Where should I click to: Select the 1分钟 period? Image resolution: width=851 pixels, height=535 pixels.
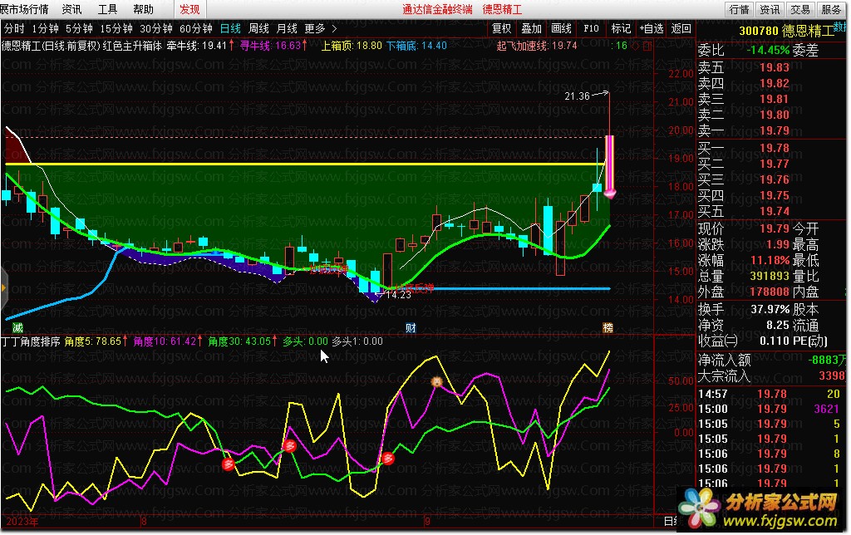tap(45, 29)
